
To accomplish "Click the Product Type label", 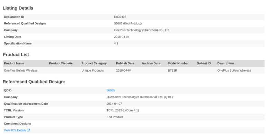I will 14,117.
